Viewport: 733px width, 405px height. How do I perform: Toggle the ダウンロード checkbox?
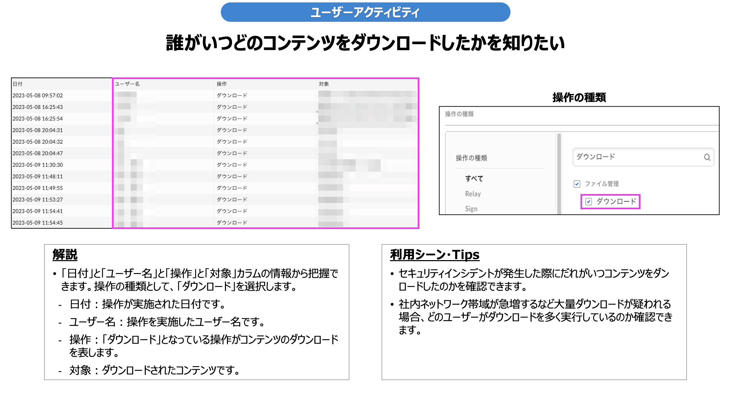point(589,201)
